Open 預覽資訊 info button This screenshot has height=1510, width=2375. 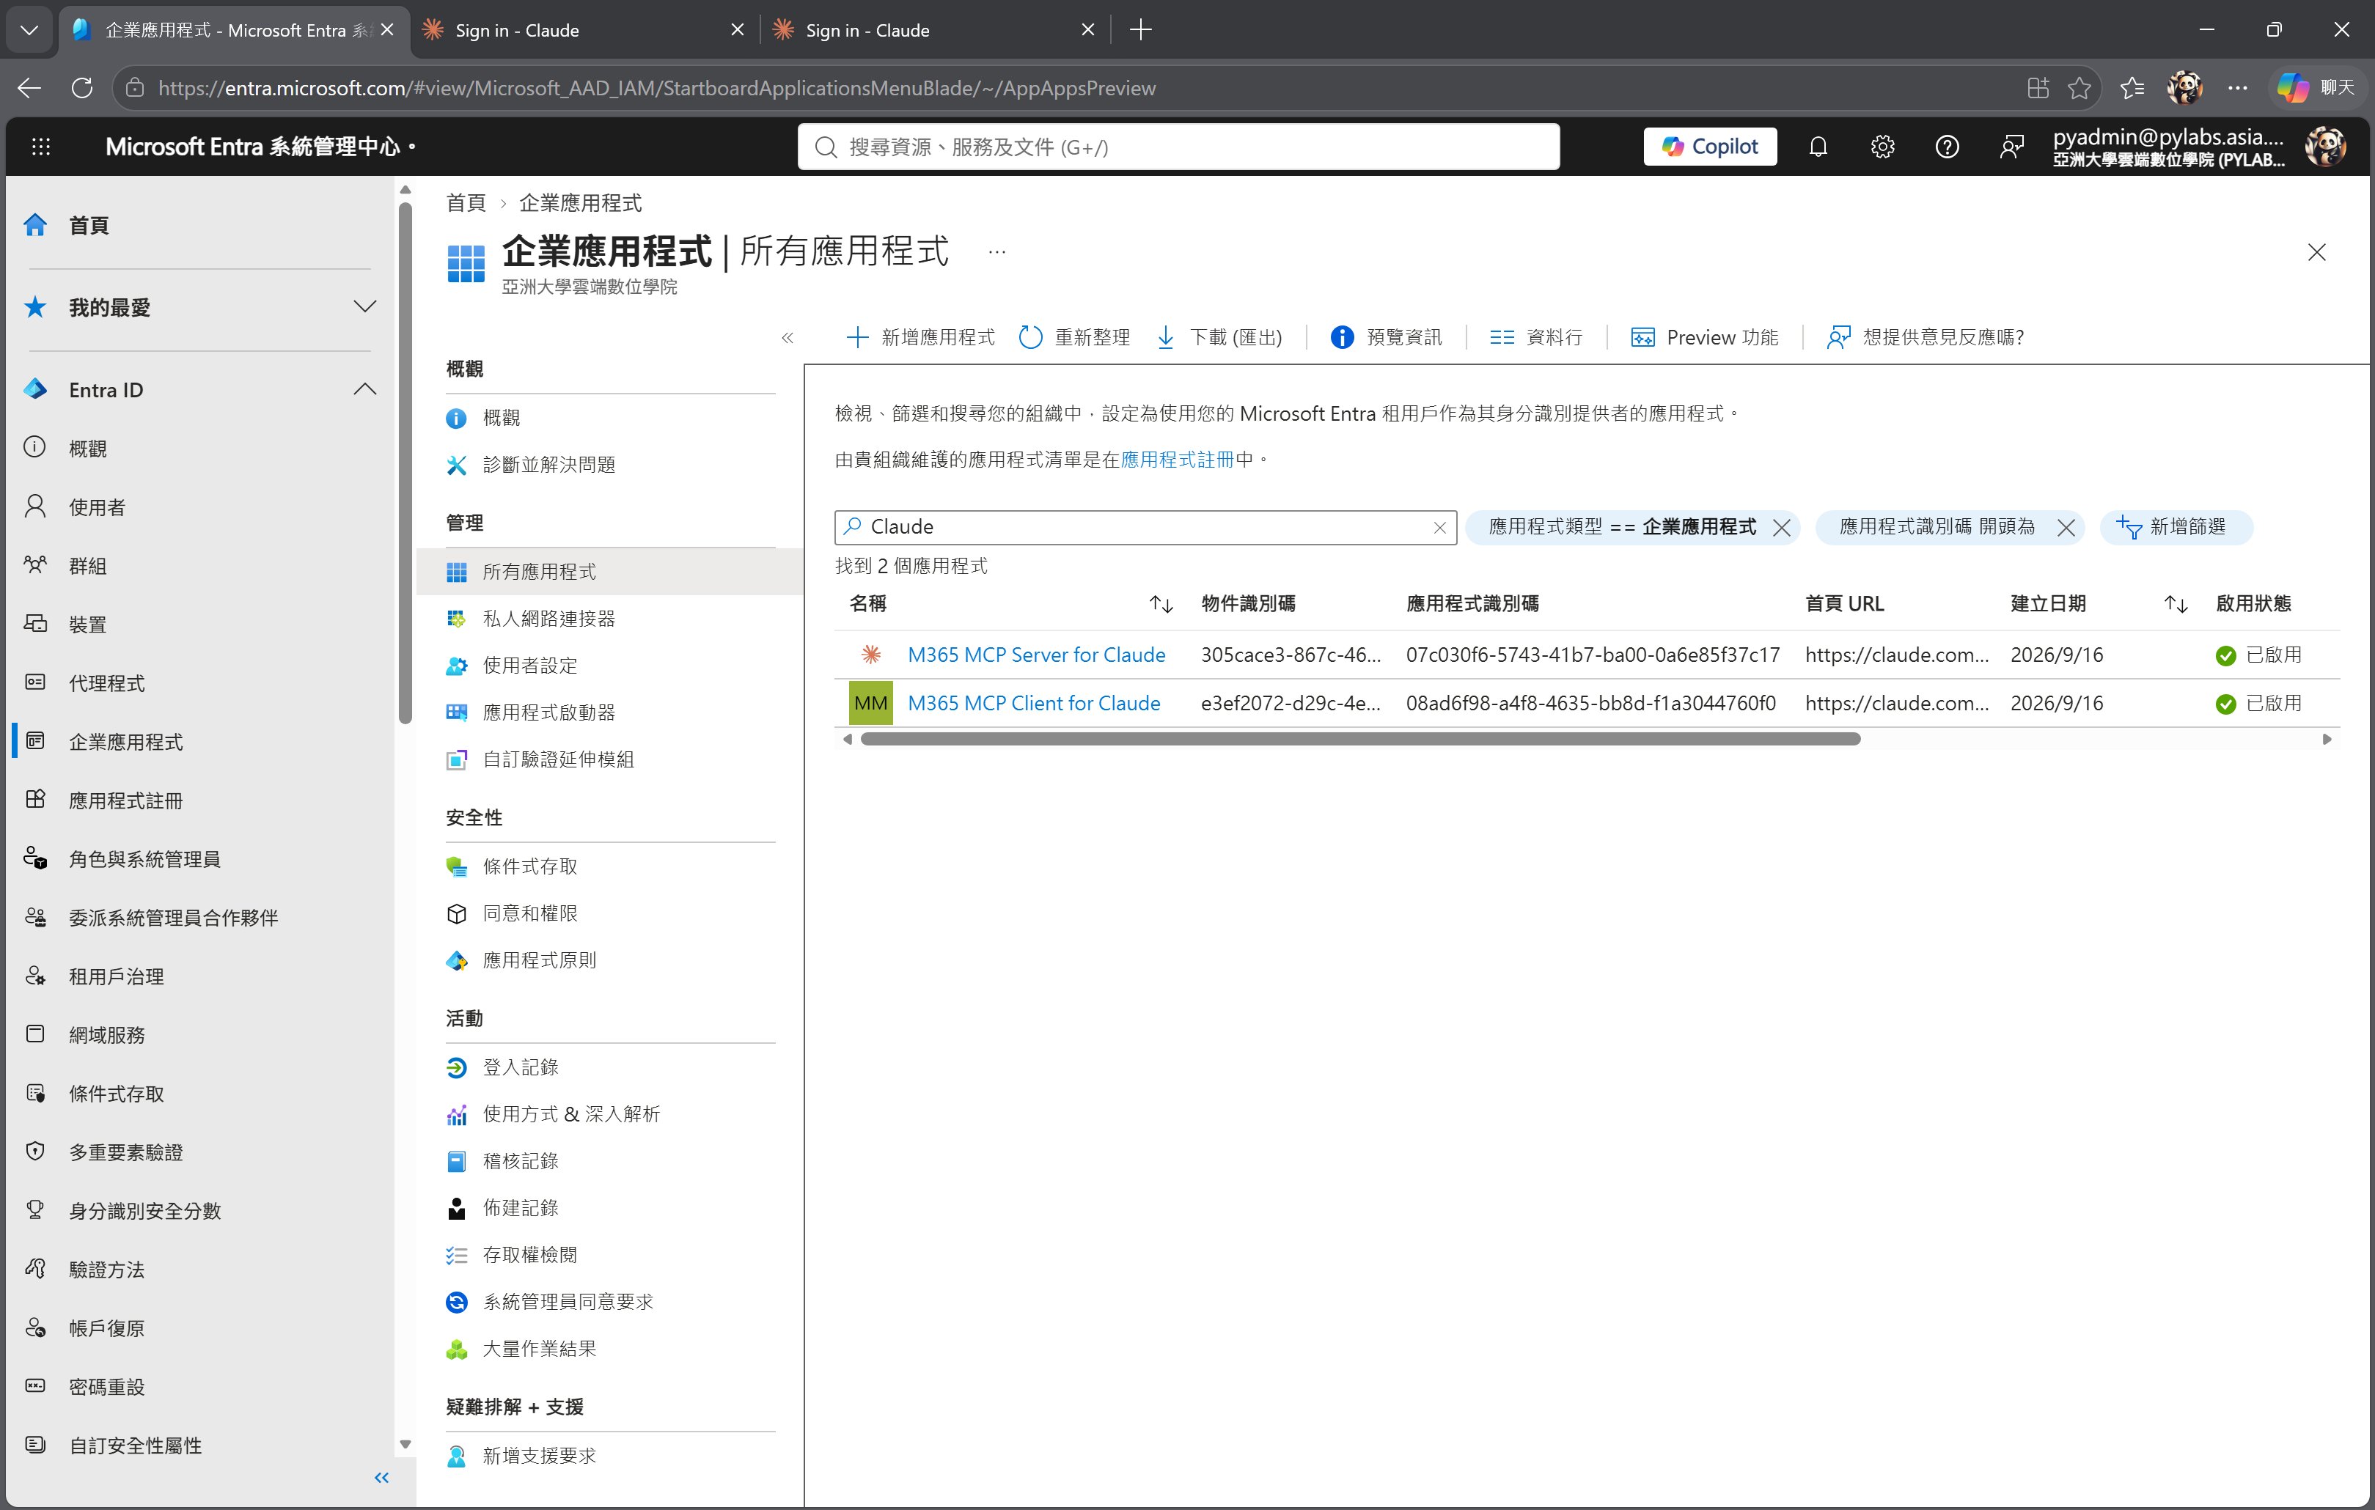point(1386,337)
